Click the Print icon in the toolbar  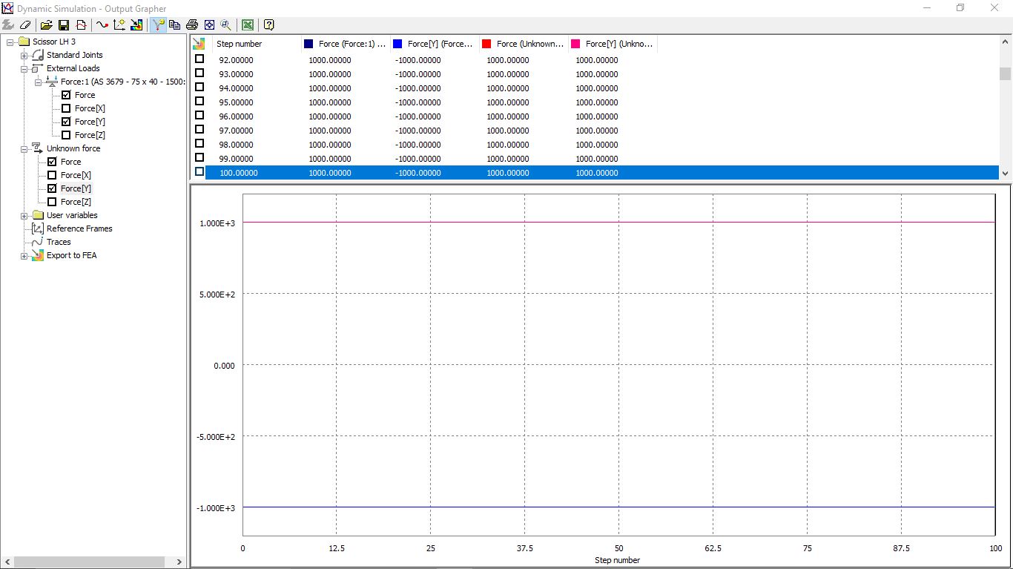click(x=191, y=24)
